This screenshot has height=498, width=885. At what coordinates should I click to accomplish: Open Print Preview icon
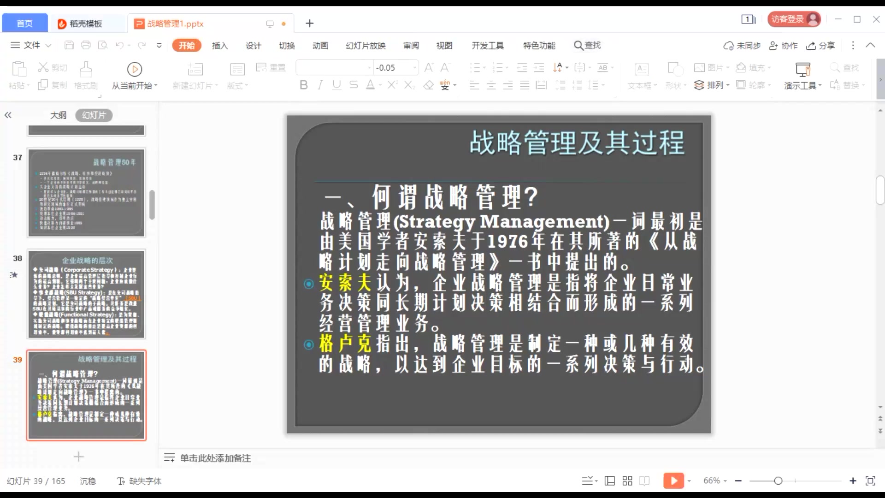coord(102,45)
